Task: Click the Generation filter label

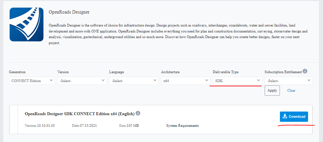Action: click(x=17, y=72)
